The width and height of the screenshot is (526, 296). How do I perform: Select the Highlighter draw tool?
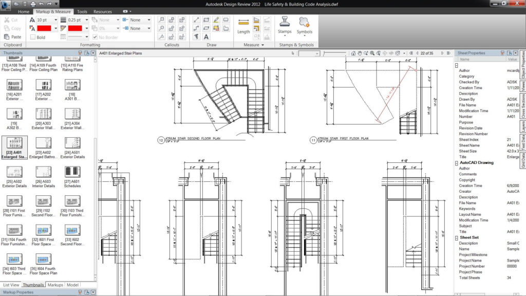[216, 20]
